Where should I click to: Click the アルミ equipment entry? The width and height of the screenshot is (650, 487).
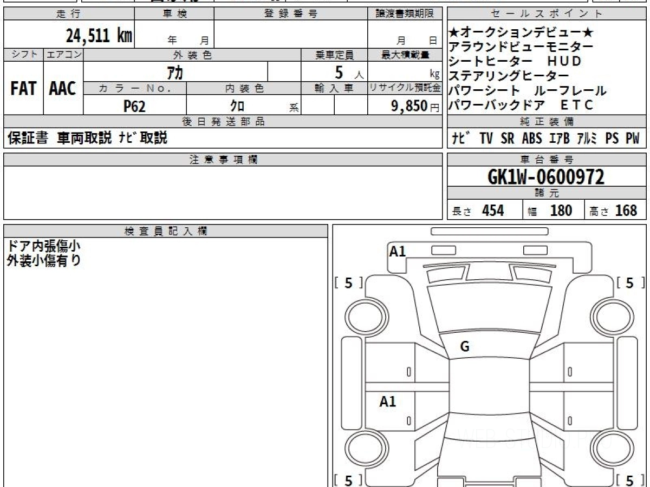587,139
